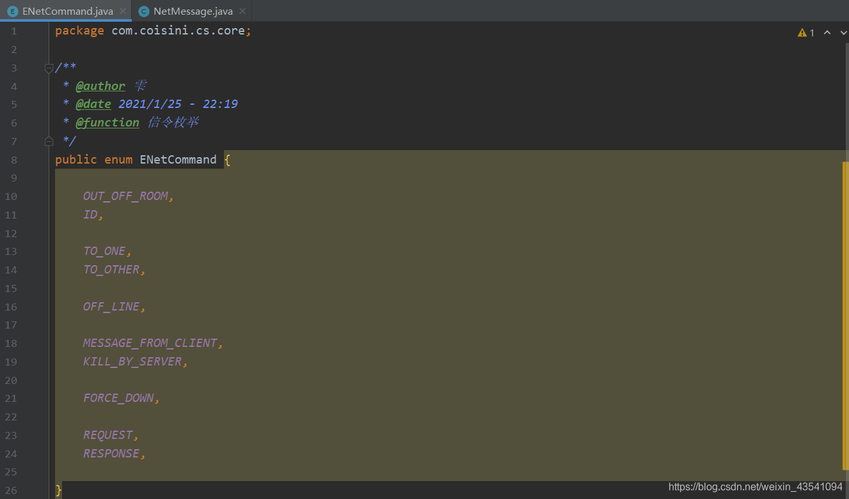Select the TO_ONE constant
This screenshot has width=849, height=499.
coord(104,251)
